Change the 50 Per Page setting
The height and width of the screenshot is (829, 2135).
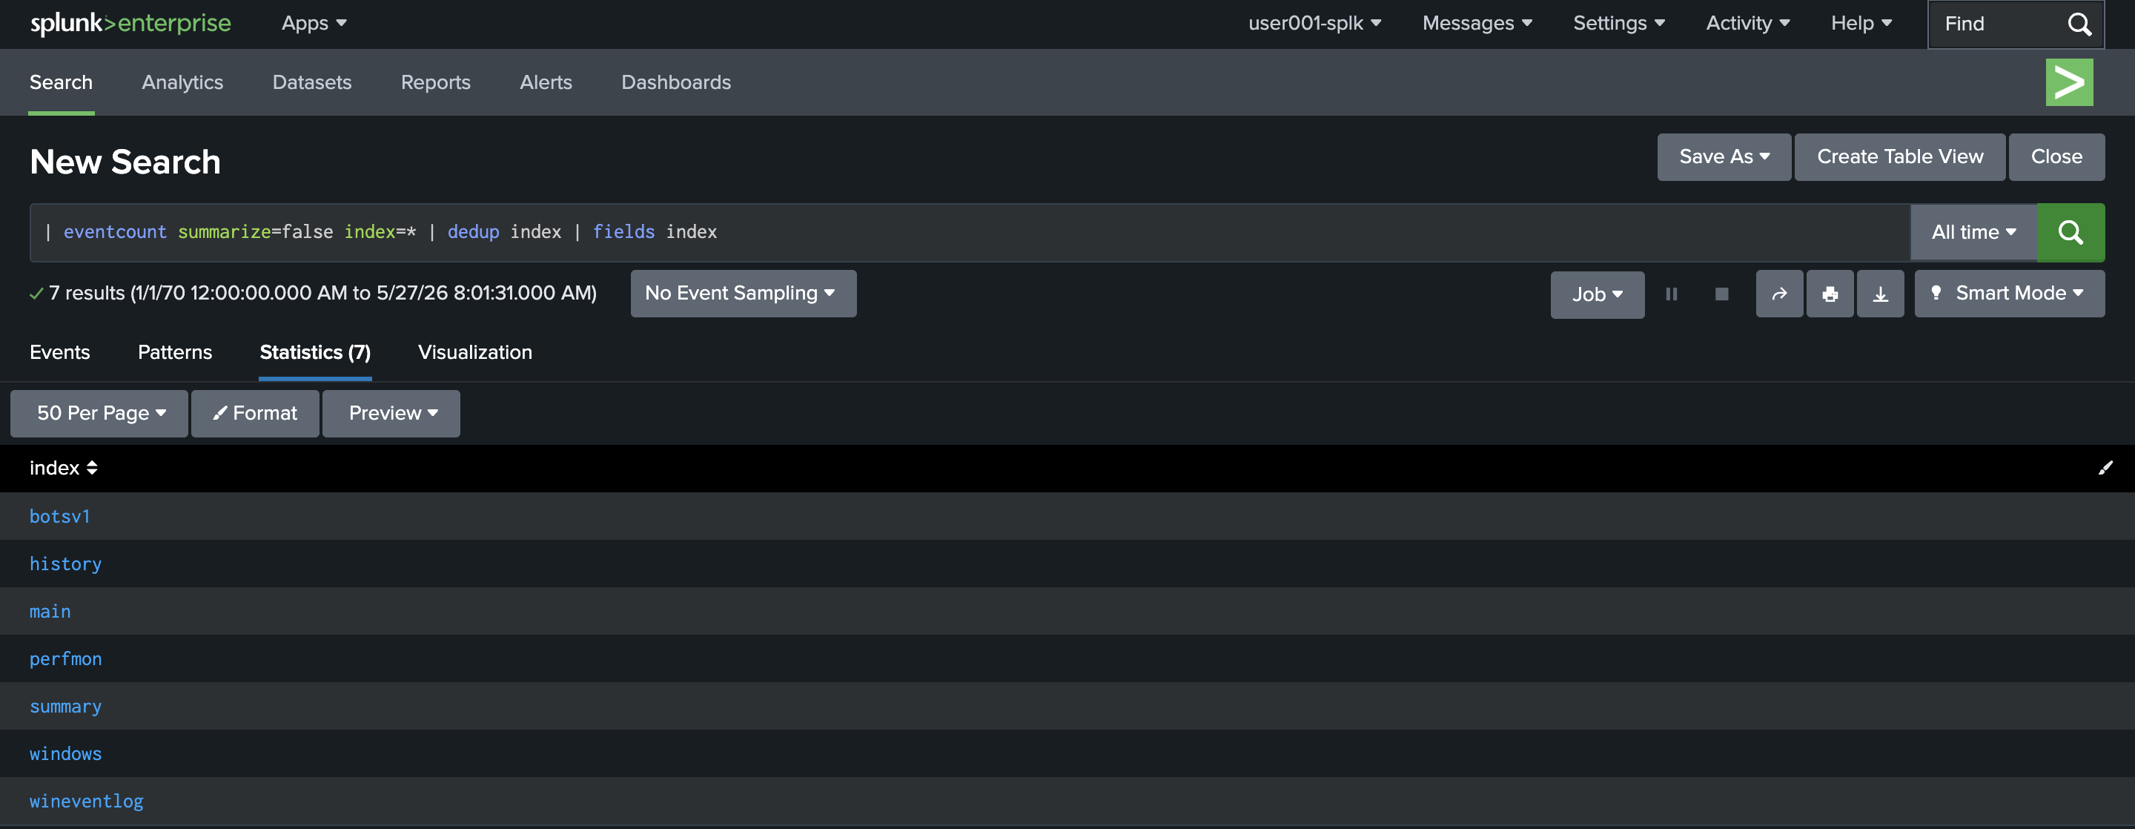tap(99, 413)
